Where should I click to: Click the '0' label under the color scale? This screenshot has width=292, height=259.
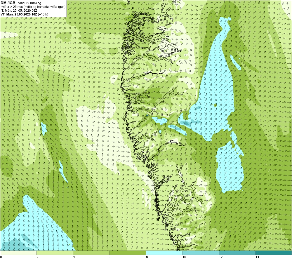pos(1,257)
